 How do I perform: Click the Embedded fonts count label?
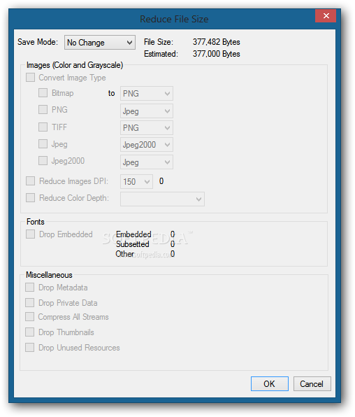point(133,234)
